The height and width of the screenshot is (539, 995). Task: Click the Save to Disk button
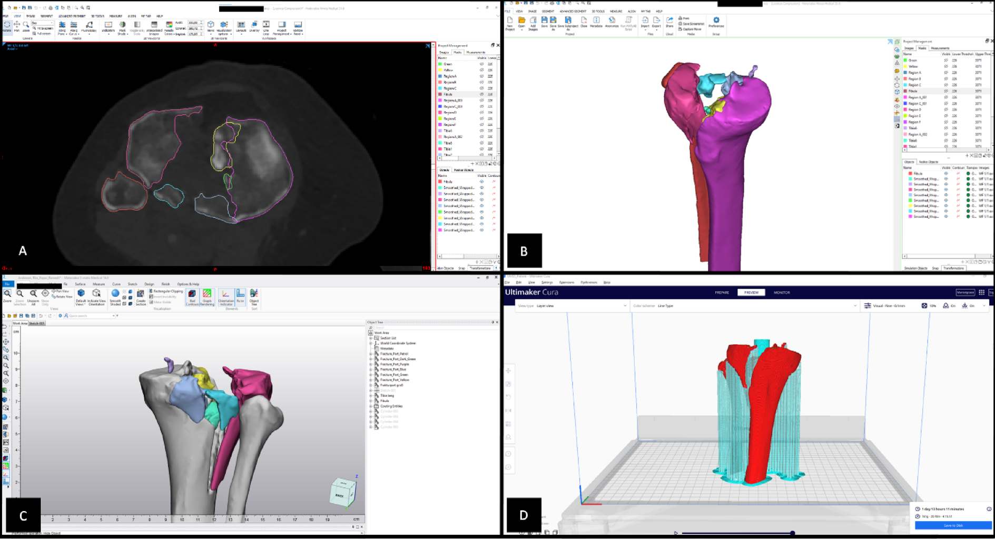(952, 525)
